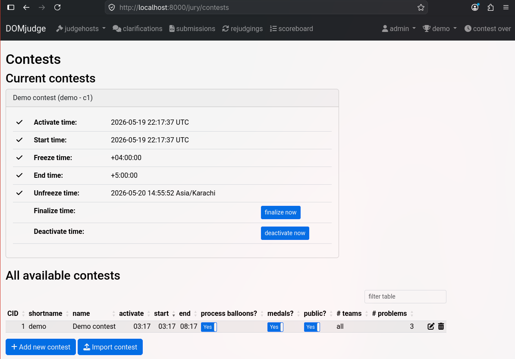Sort table by CID column
The height and width of the screenshot is (359, 515).
(x=16, y=313)
